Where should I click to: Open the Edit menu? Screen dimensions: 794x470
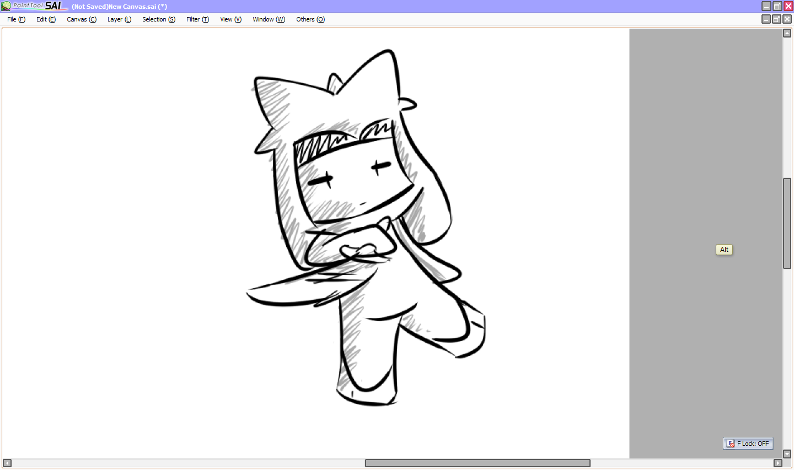point(46,19)
